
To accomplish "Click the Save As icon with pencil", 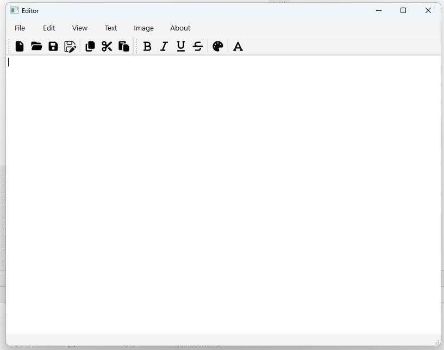I will click(x=70, y=47).
